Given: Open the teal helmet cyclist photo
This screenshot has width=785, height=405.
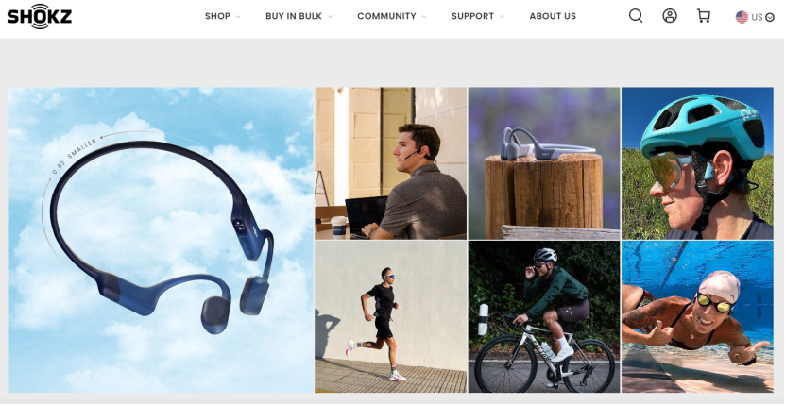Looking at the screenshot, I should pos(697,163).
